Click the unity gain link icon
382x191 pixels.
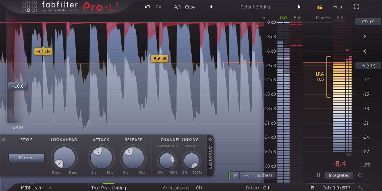point(312,188)
